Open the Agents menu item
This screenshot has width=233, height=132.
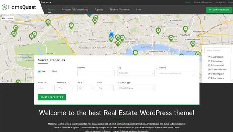coord(99,10)
